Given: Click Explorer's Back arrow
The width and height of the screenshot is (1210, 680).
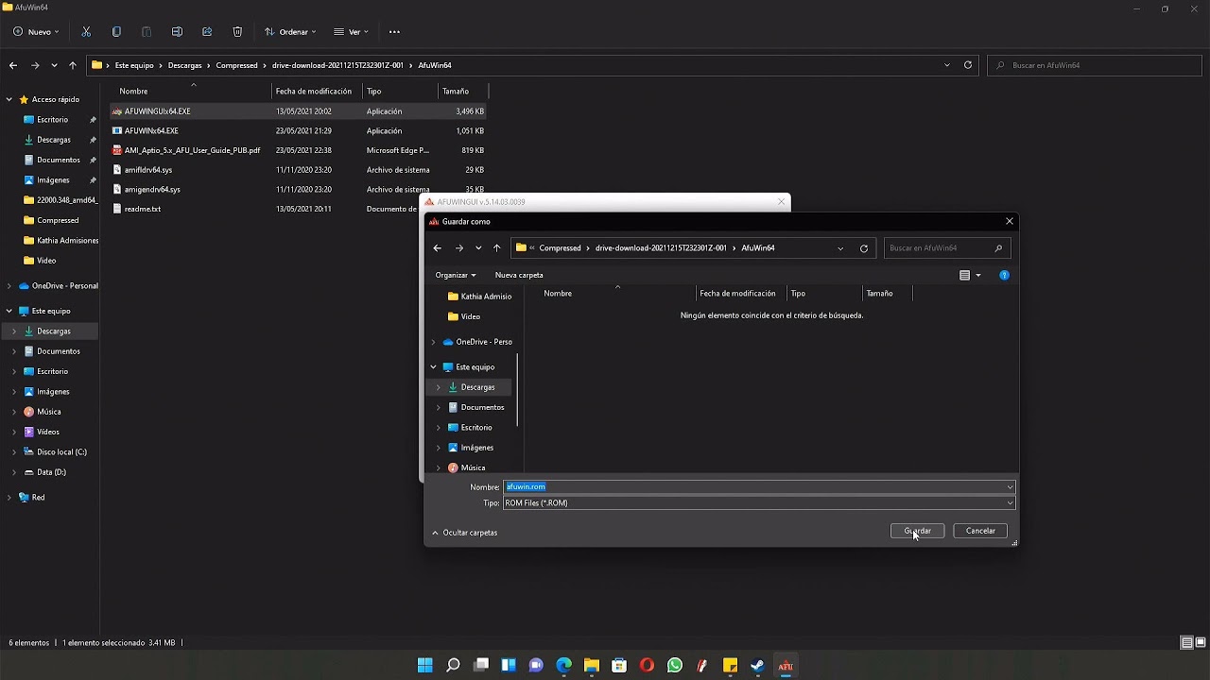Looking at the screenshot, I should coord(13,65).
